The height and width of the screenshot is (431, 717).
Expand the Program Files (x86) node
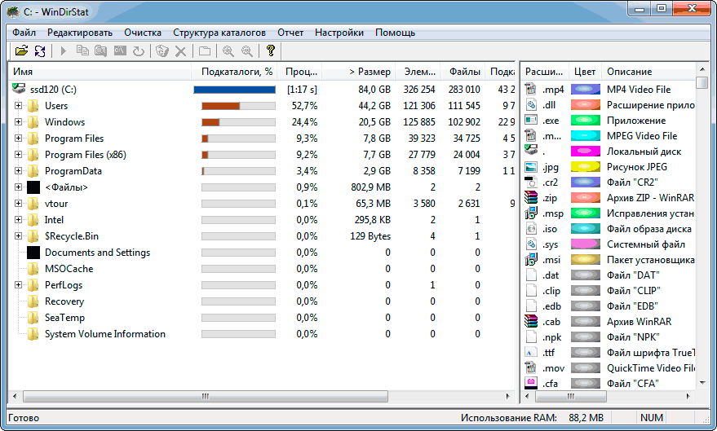pos(19,155)
